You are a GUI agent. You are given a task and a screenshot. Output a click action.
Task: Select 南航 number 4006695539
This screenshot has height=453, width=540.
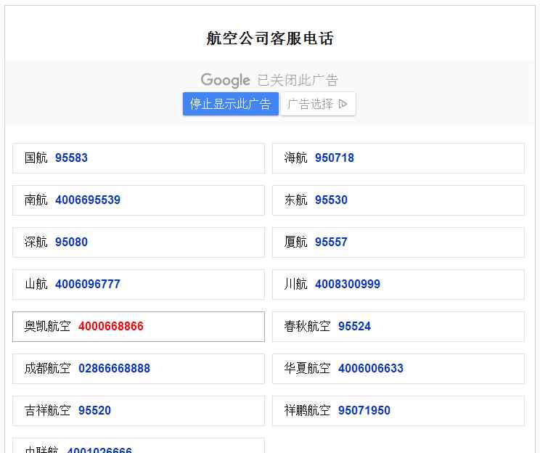coord(87,200)
